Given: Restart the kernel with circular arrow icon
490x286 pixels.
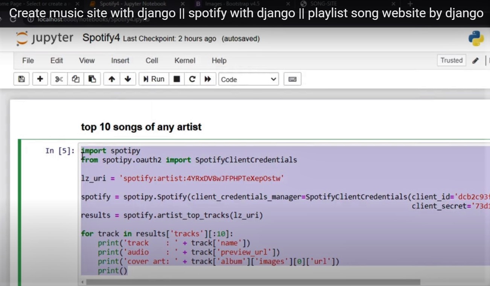Looking at the screenshot, I should pyautogui.click(x=192, y=79).
